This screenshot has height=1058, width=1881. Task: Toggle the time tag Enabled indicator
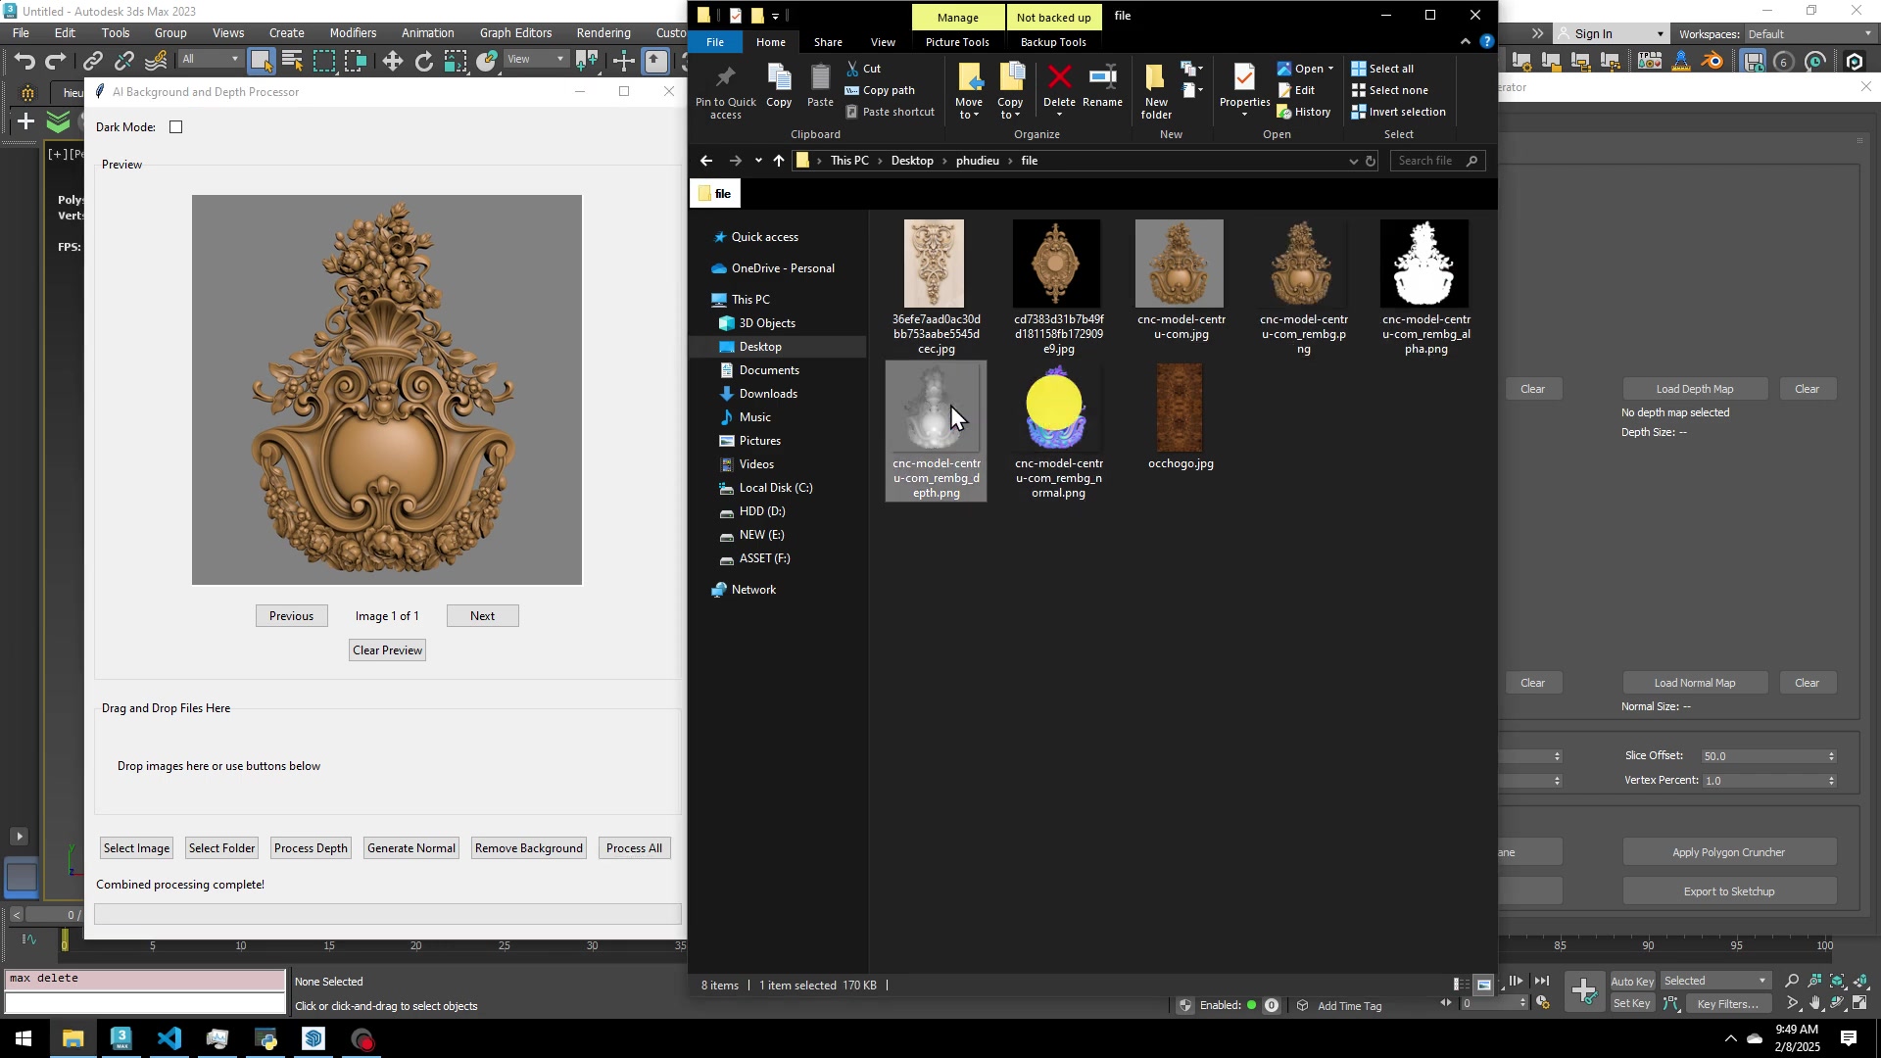[x=1254, y=1005]
